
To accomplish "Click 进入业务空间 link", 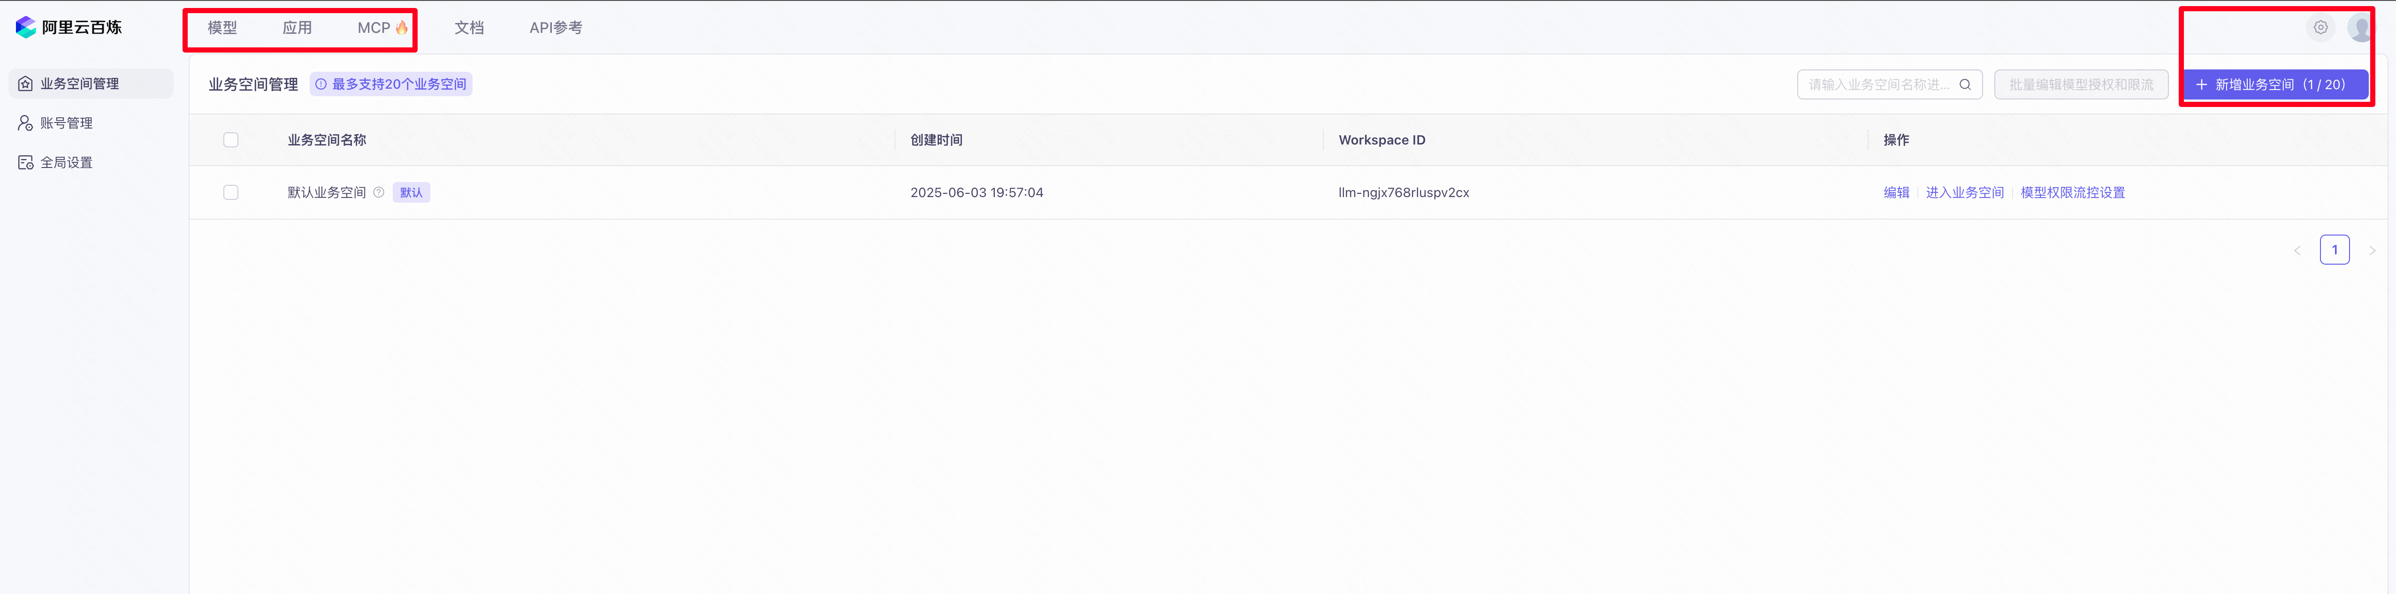I will [1964, 192].
